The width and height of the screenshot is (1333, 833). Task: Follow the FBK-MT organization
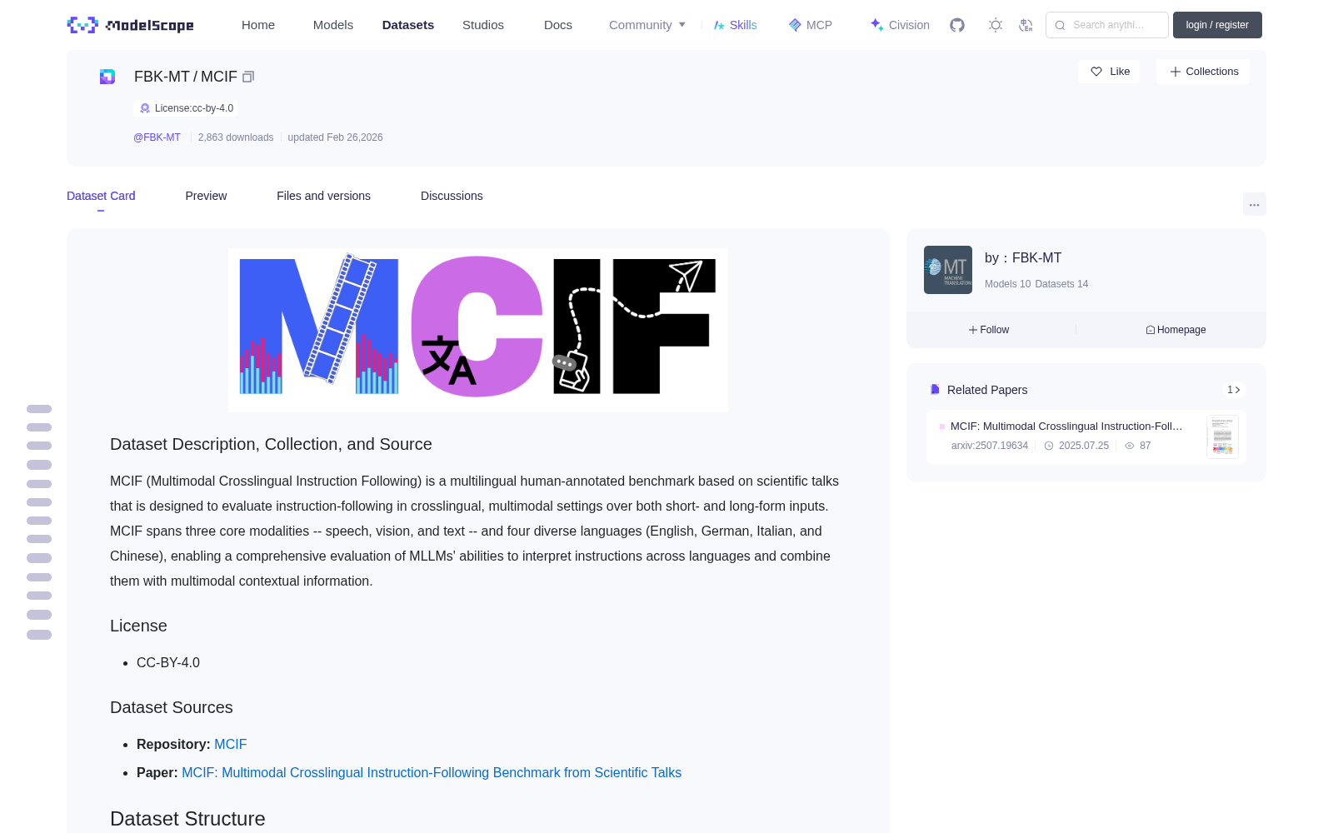coord(989,330)
